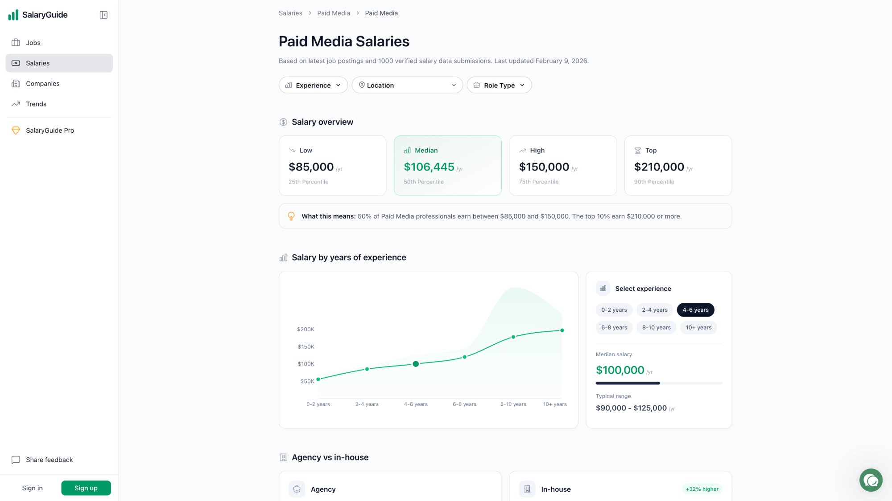Open the Role Type dropdown

(499, 85)
